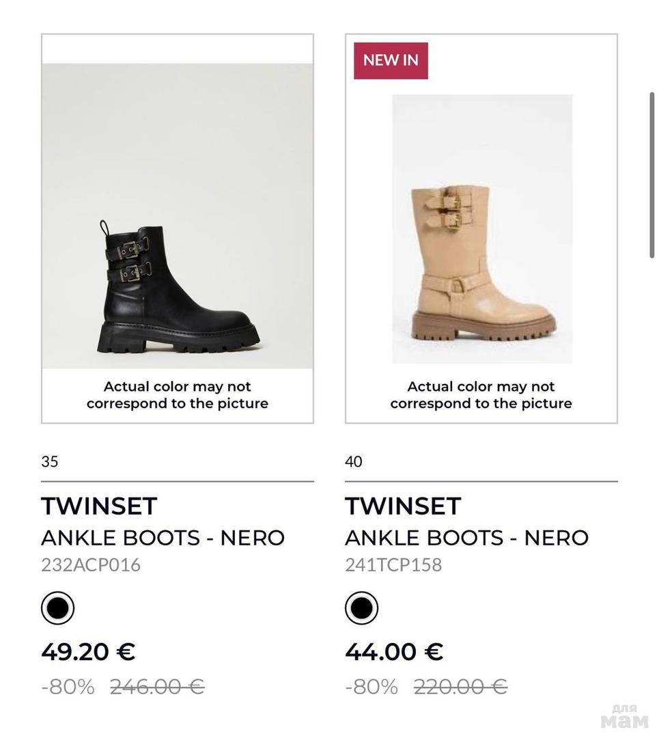Open the Ankle Boots - Nero title priced 44.00 €

[x=466, y=538]
